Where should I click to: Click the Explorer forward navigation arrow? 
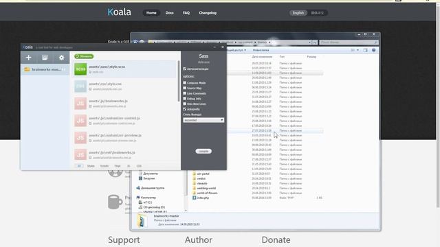[142, 42]
